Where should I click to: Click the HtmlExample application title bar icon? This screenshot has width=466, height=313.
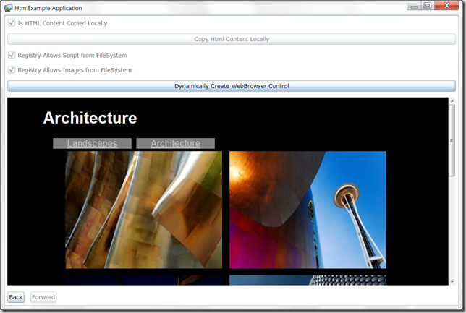(9, 8)
